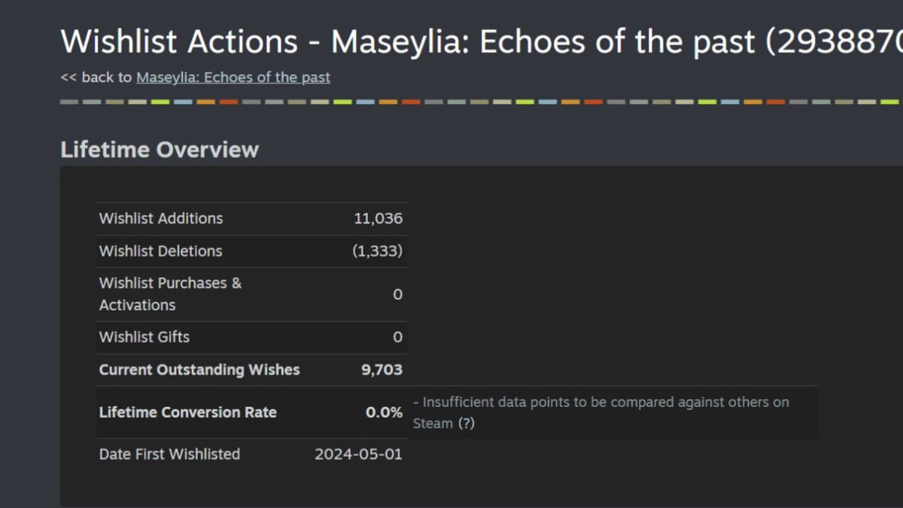Select the Date First Wishlisted label
Screen dimensions: 903x508
[x=169, y=455]
